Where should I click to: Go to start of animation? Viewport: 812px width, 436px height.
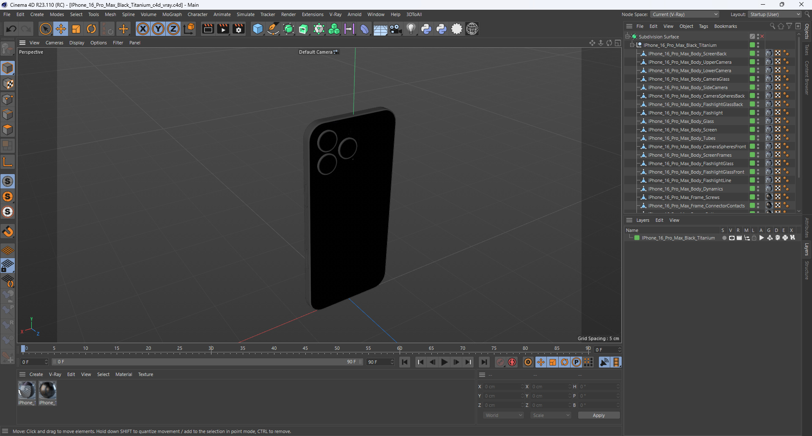click(405, 362)
